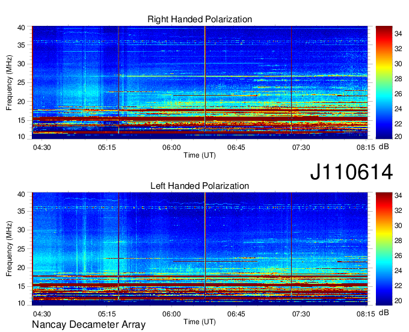Click the "Right Handed Polarization" title
The height and width of the screenshot is (332, 409).
pyautogui.click(x=200, y=19)
